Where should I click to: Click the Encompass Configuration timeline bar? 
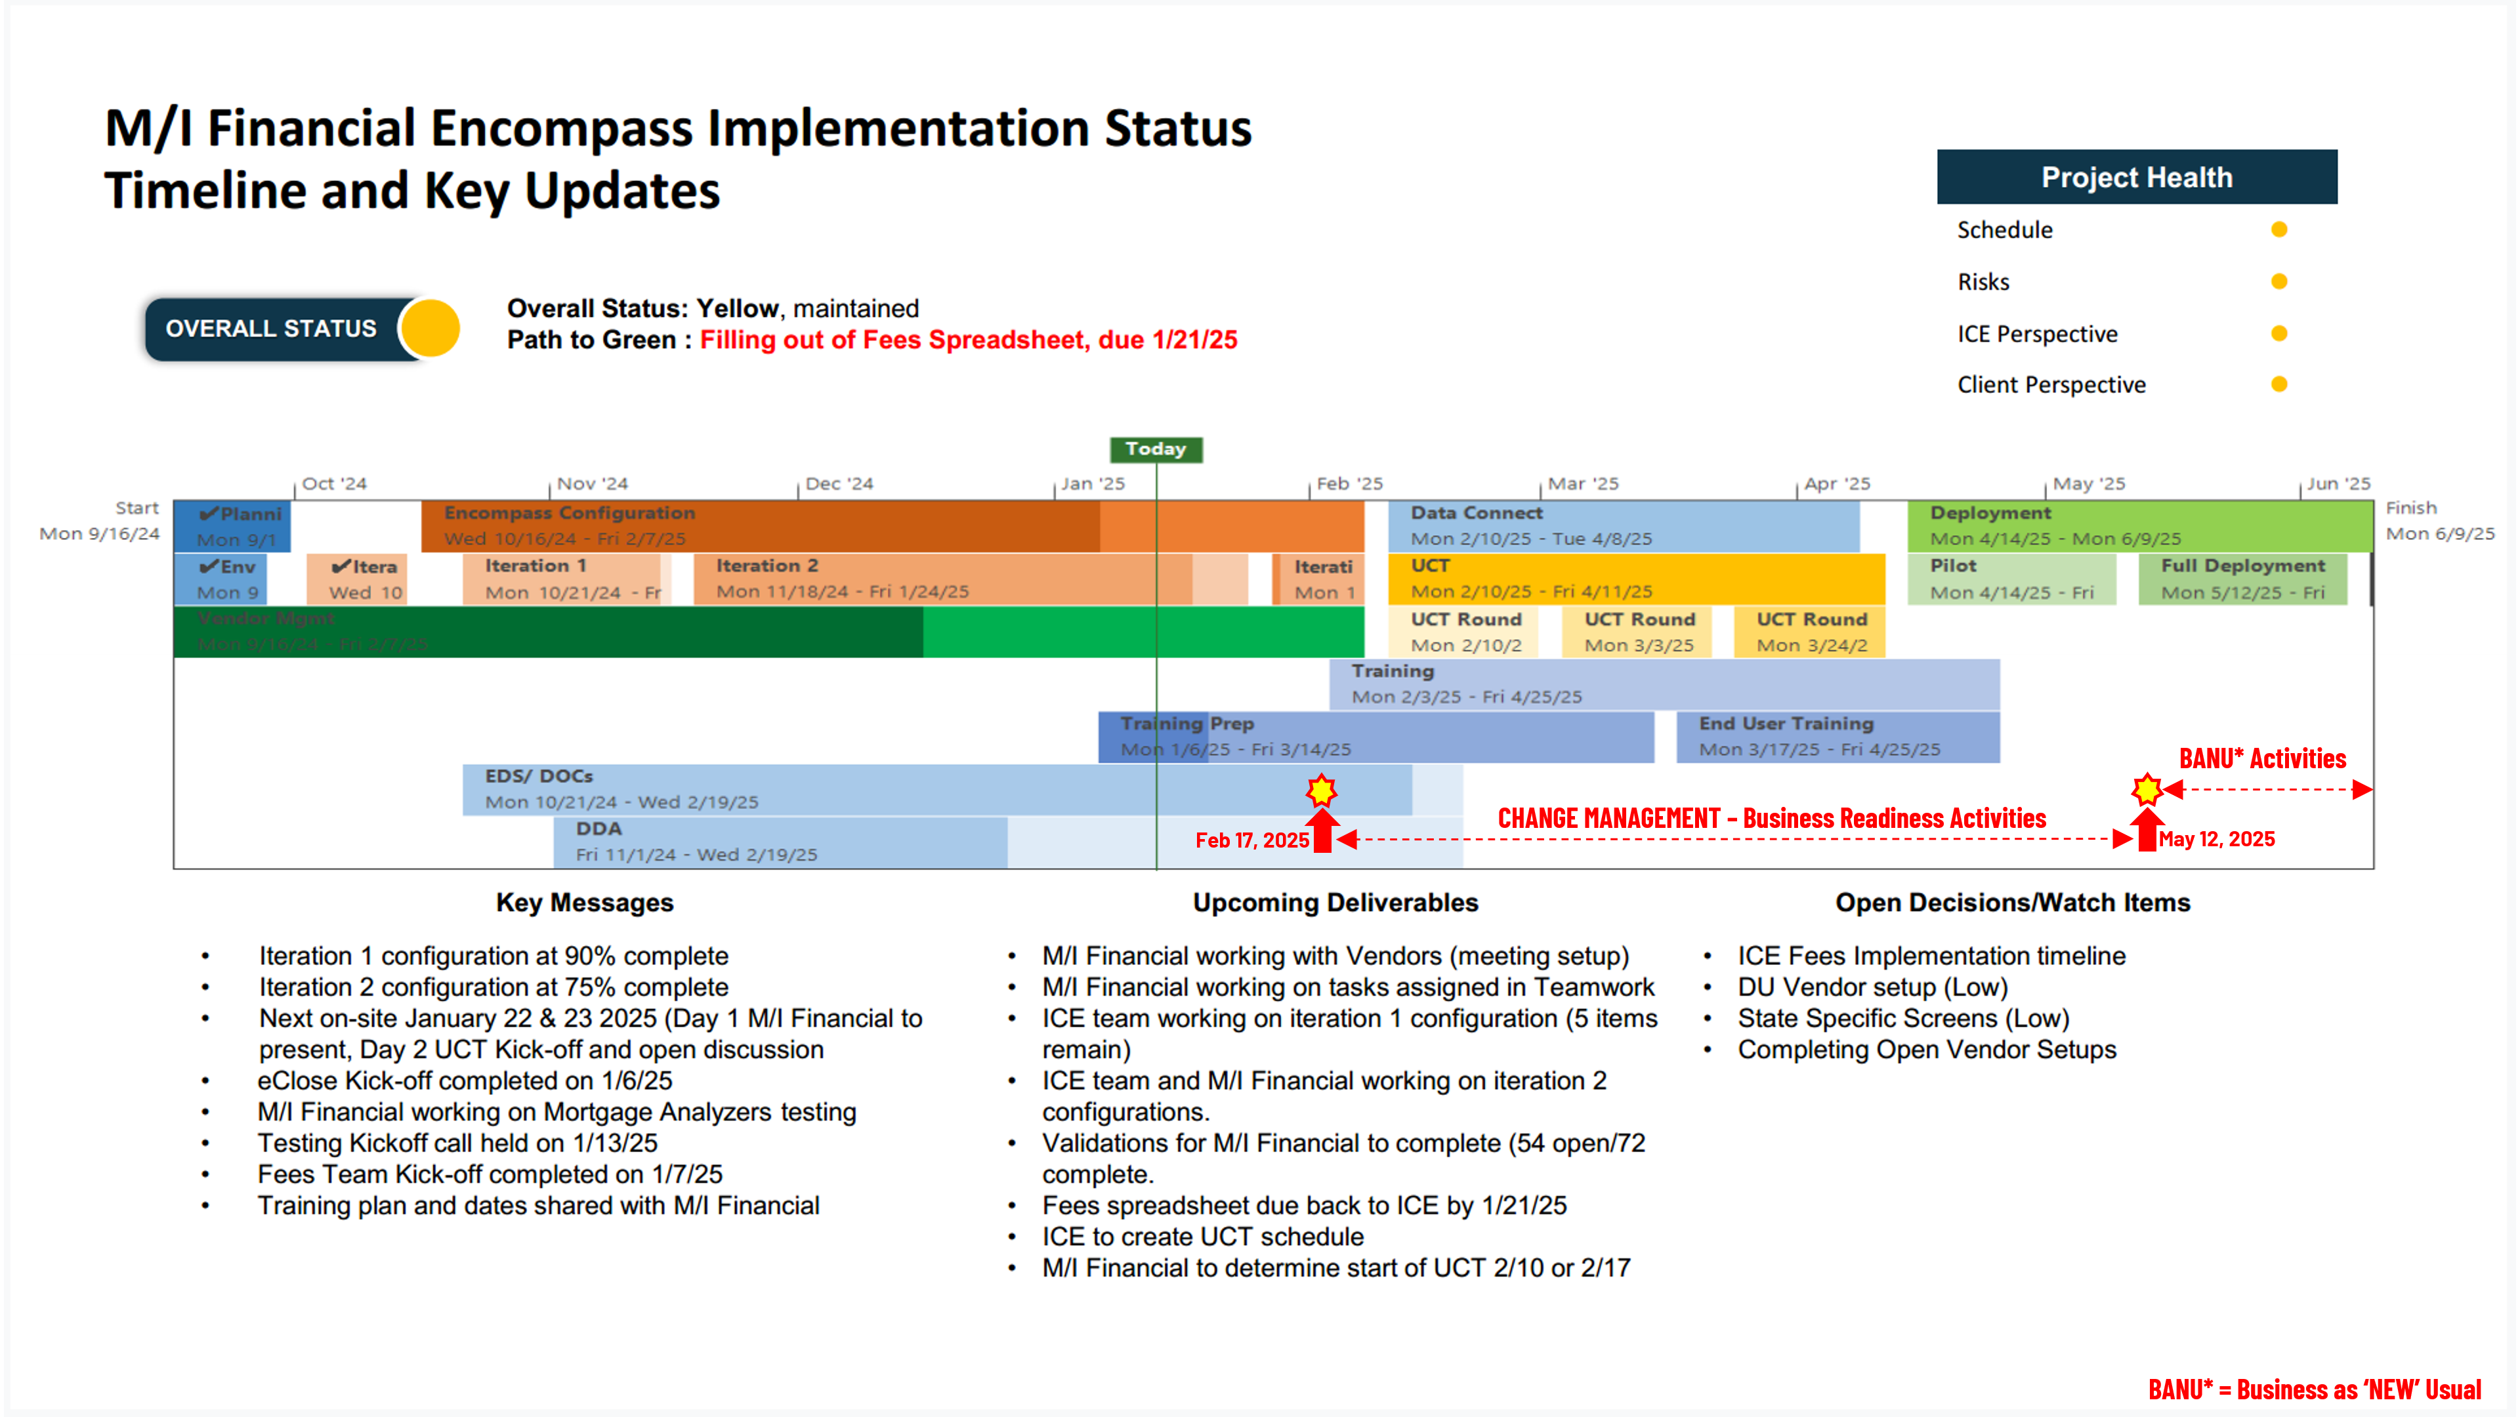click(892, 526)
